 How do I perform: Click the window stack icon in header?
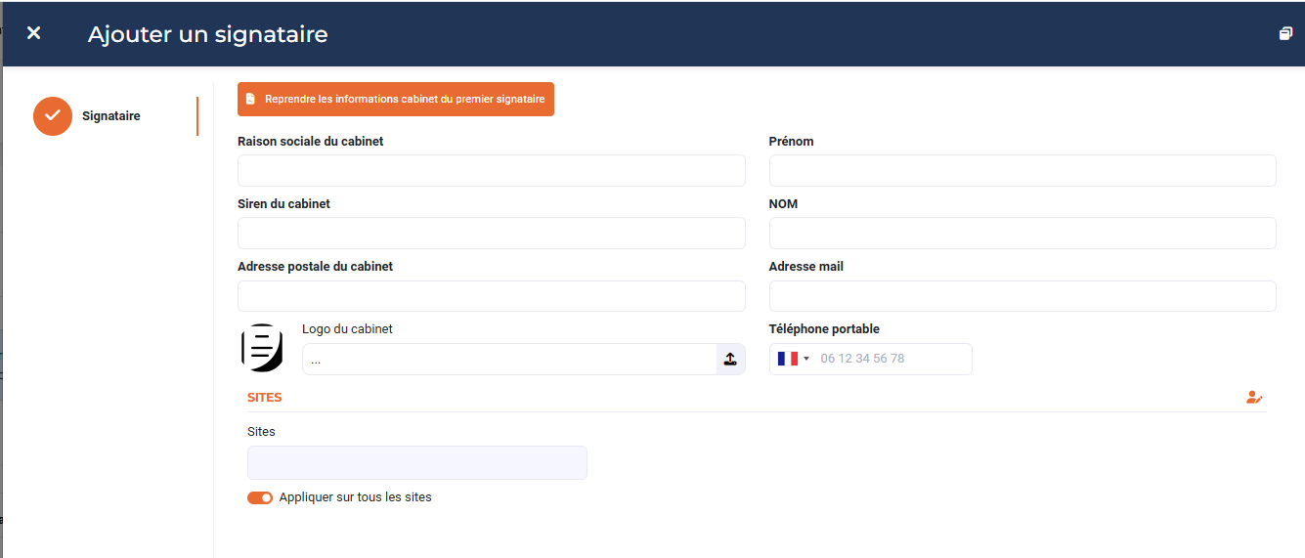tap(1285, 33)
